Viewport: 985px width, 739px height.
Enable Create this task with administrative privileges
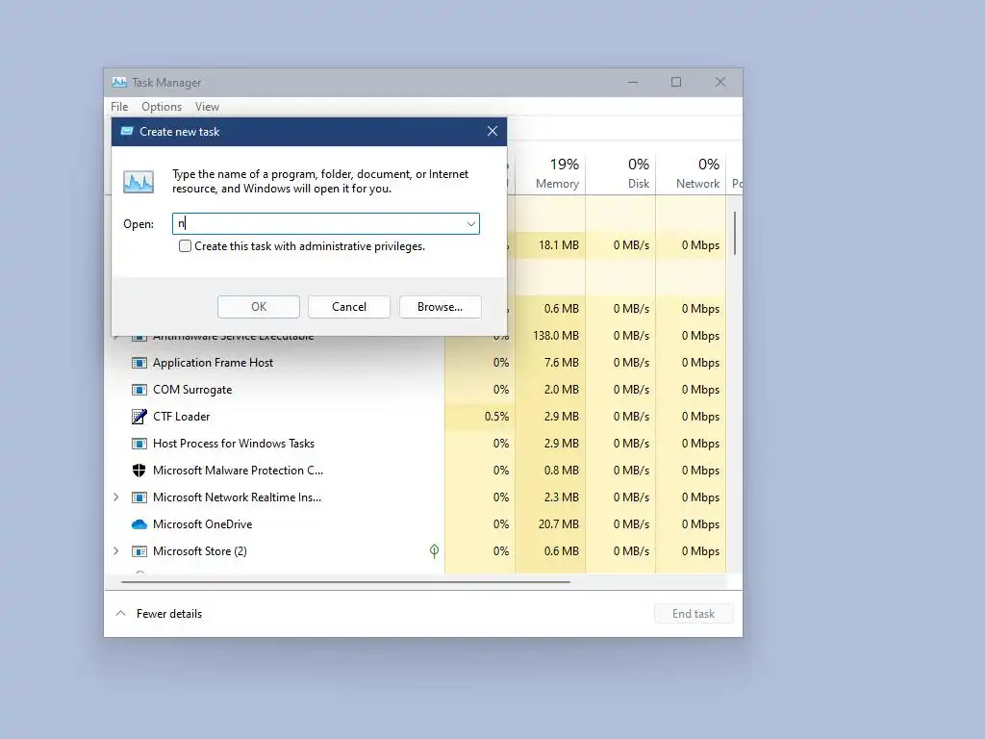pos(185,245)
